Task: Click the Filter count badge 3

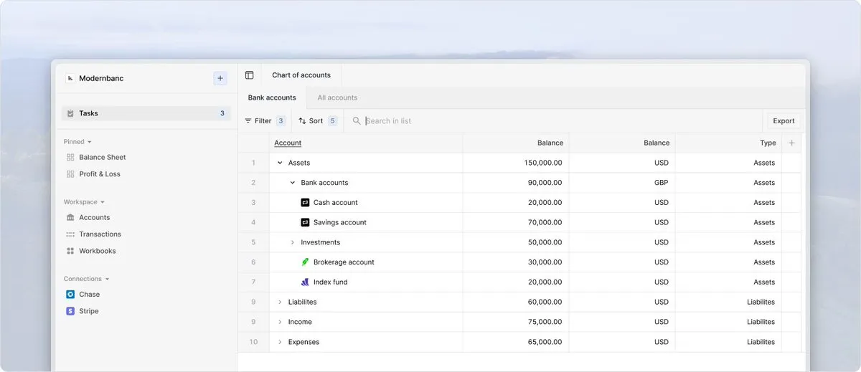Action: coord(281,121)
